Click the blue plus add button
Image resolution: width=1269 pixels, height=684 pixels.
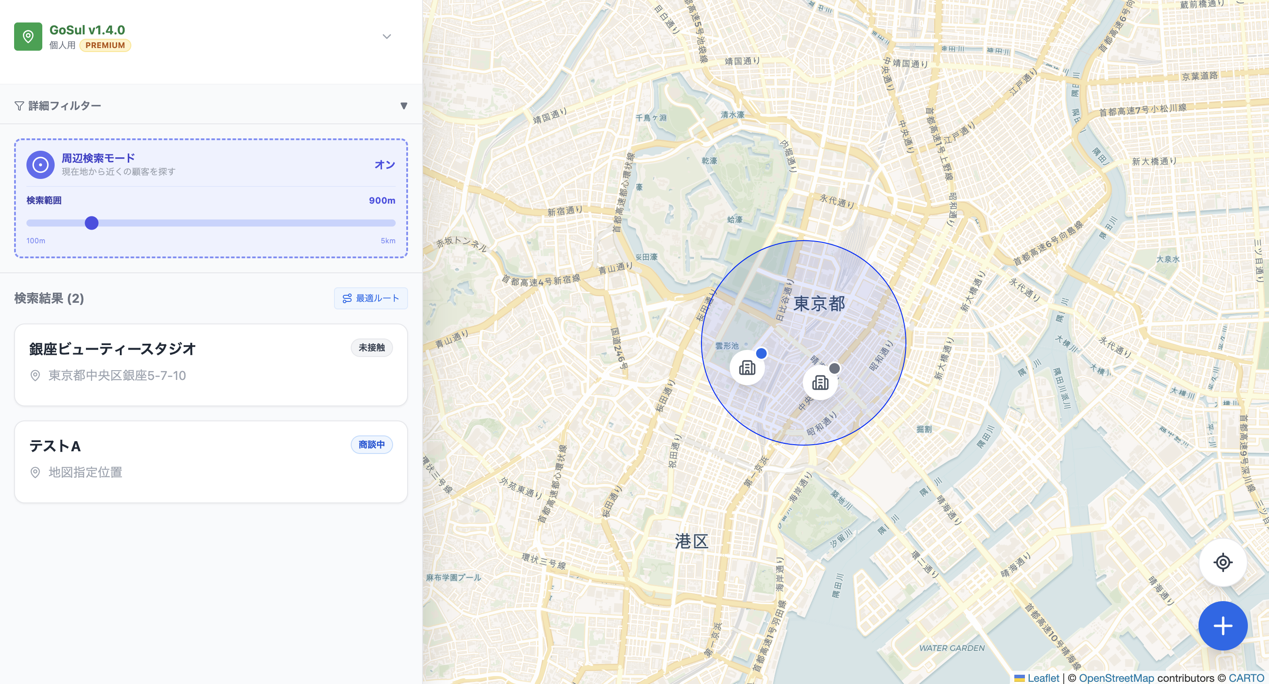coord(1223,626)
